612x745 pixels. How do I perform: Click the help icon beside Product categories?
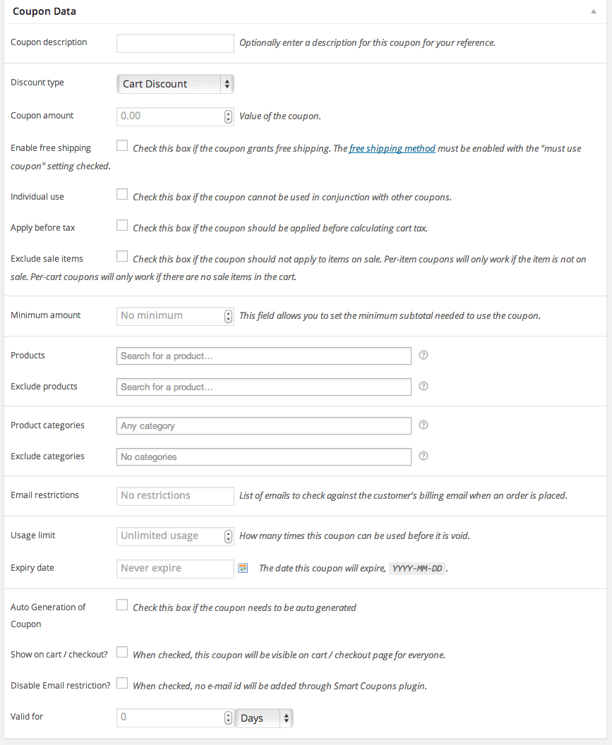424,425
